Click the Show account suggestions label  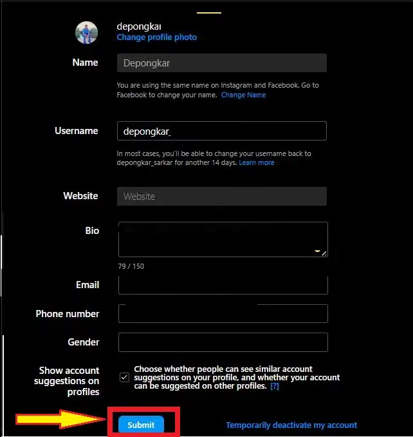pos(68,381)
